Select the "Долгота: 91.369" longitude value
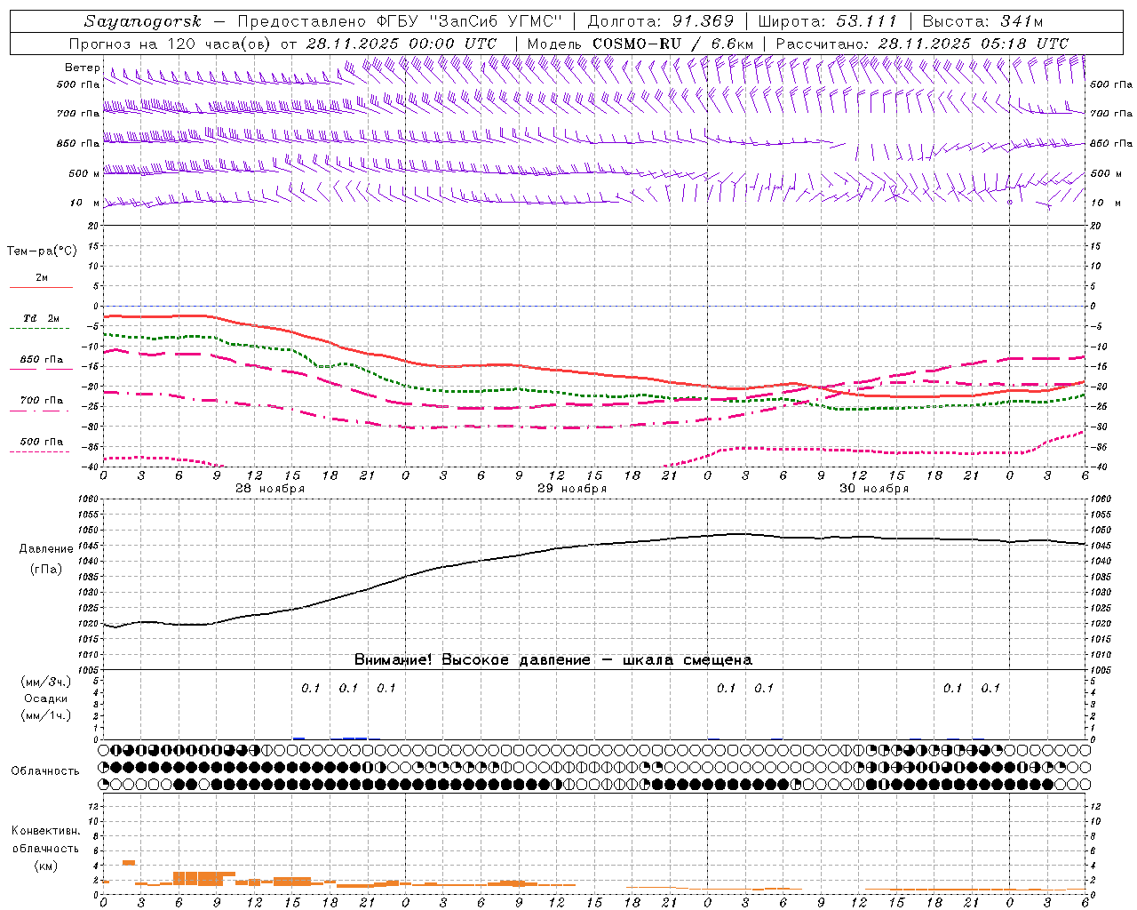This screenshot has width=1137, height=910. coord(661,21)
